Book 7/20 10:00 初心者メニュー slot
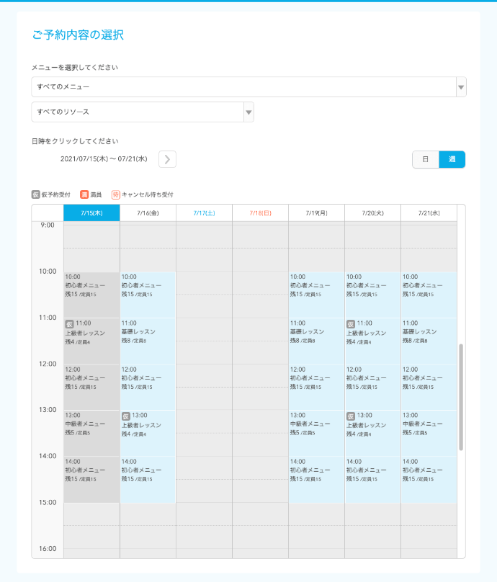Viewport: 497px width, 582px height. coord(372,295)
